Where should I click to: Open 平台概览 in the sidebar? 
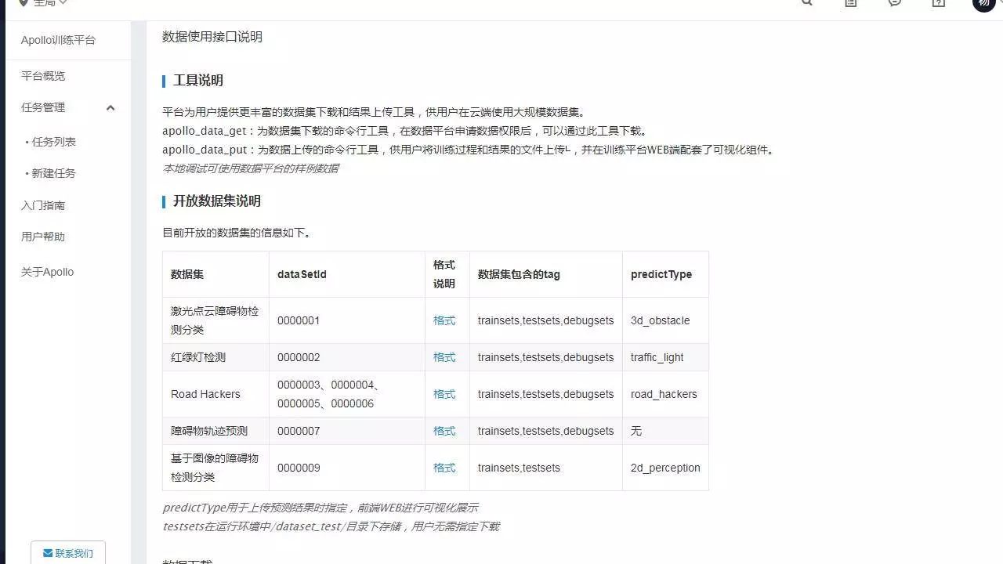tap(43, 76)
